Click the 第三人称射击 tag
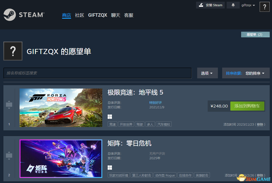272x183 pixels. pyautogui.click(x=142, y=175)
